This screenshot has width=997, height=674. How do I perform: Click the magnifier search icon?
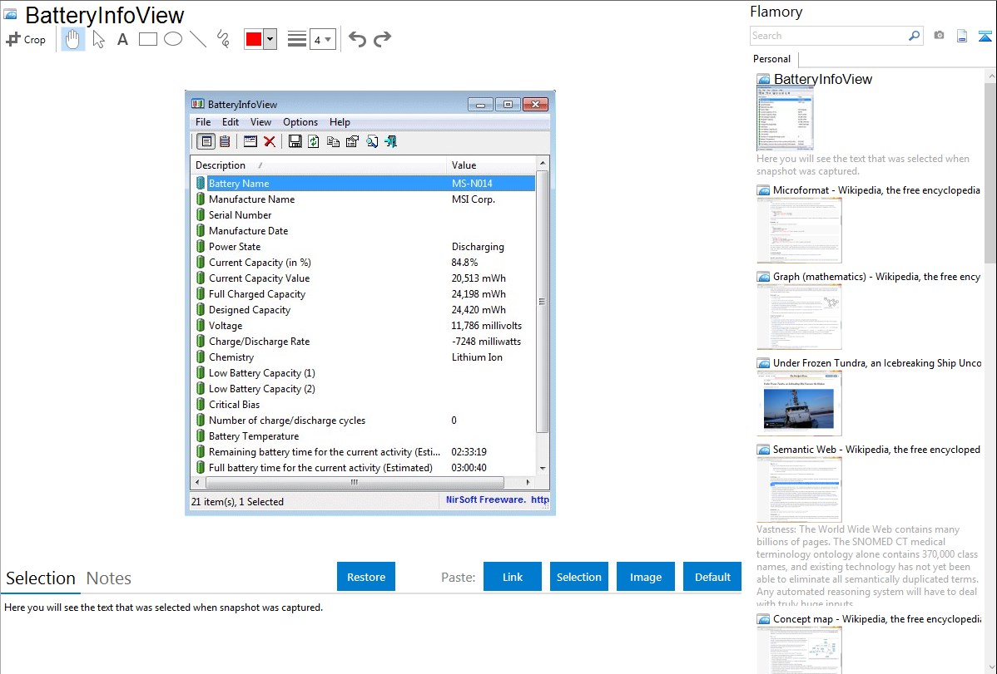(915, 36)
